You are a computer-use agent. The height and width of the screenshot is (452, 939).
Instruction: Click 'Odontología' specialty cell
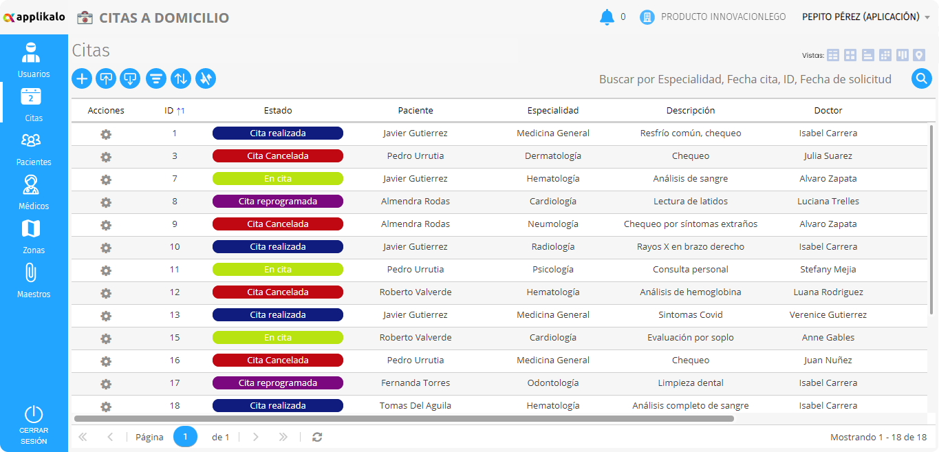[x=553, y=383]
